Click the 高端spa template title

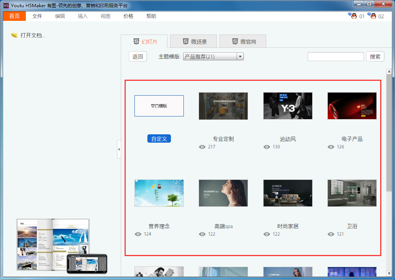223,226
